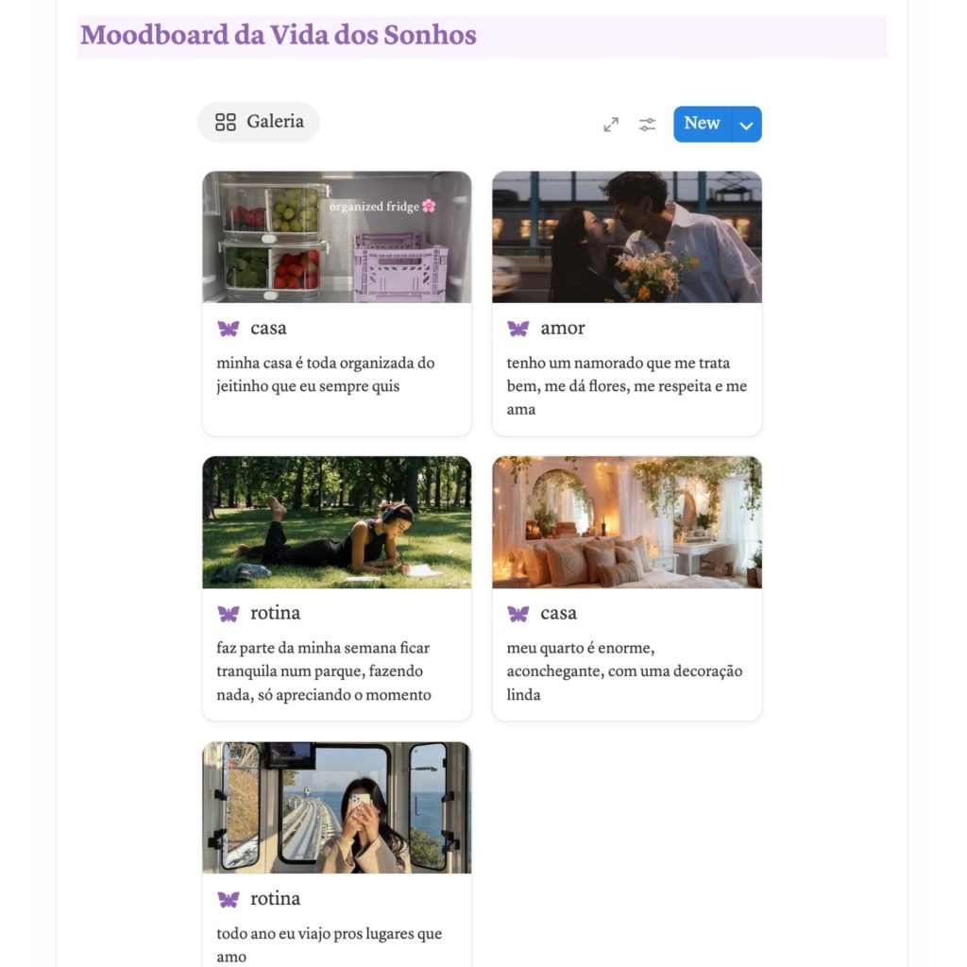Viewport: 967px width, 967px height.
Task: Click description text about namorado on amor card
Action: pos(627,386)
